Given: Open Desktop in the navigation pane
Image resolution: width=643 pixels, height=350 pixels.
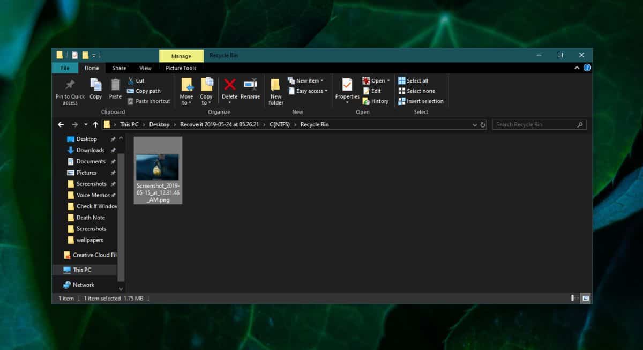Looking at the screenshot, I should (86, 139).
